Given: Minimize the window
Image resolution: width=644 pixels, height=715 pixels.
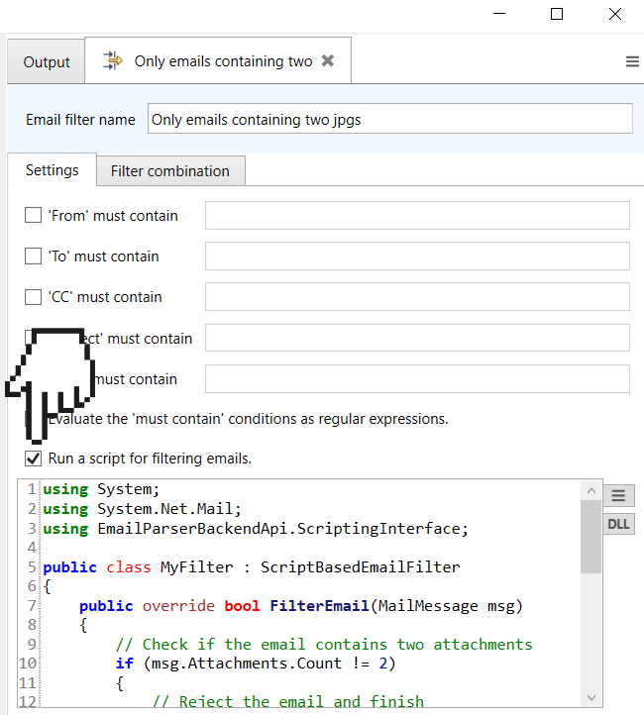Looking at the screenshot, I should [499, 14].
